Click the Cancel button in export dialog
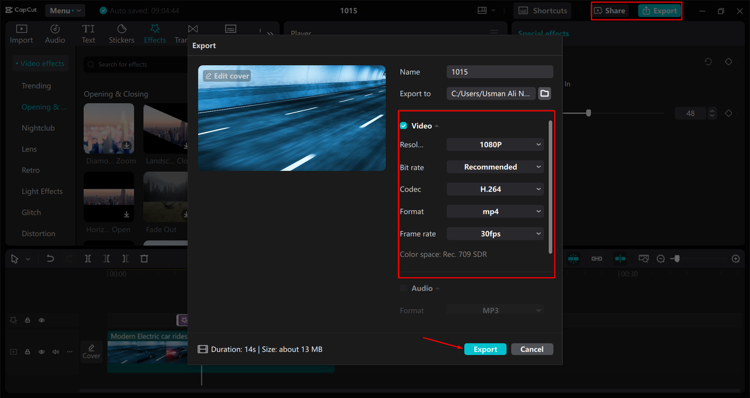 (532, 349)
